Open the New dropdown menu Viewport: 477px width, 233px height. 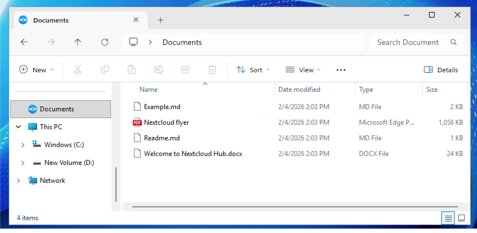point(36,70)
